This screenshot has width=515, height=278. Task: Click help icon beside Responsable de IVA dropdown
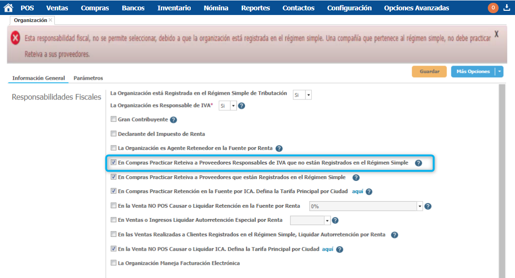(x=242, y=106)
